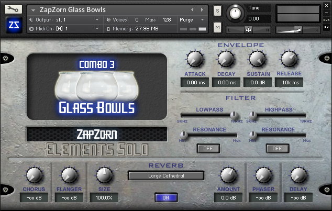Click the minus icon beside the volume slider
Image resolution: width=332 pixels, height=211 pixels.
[x=279, y=30]
